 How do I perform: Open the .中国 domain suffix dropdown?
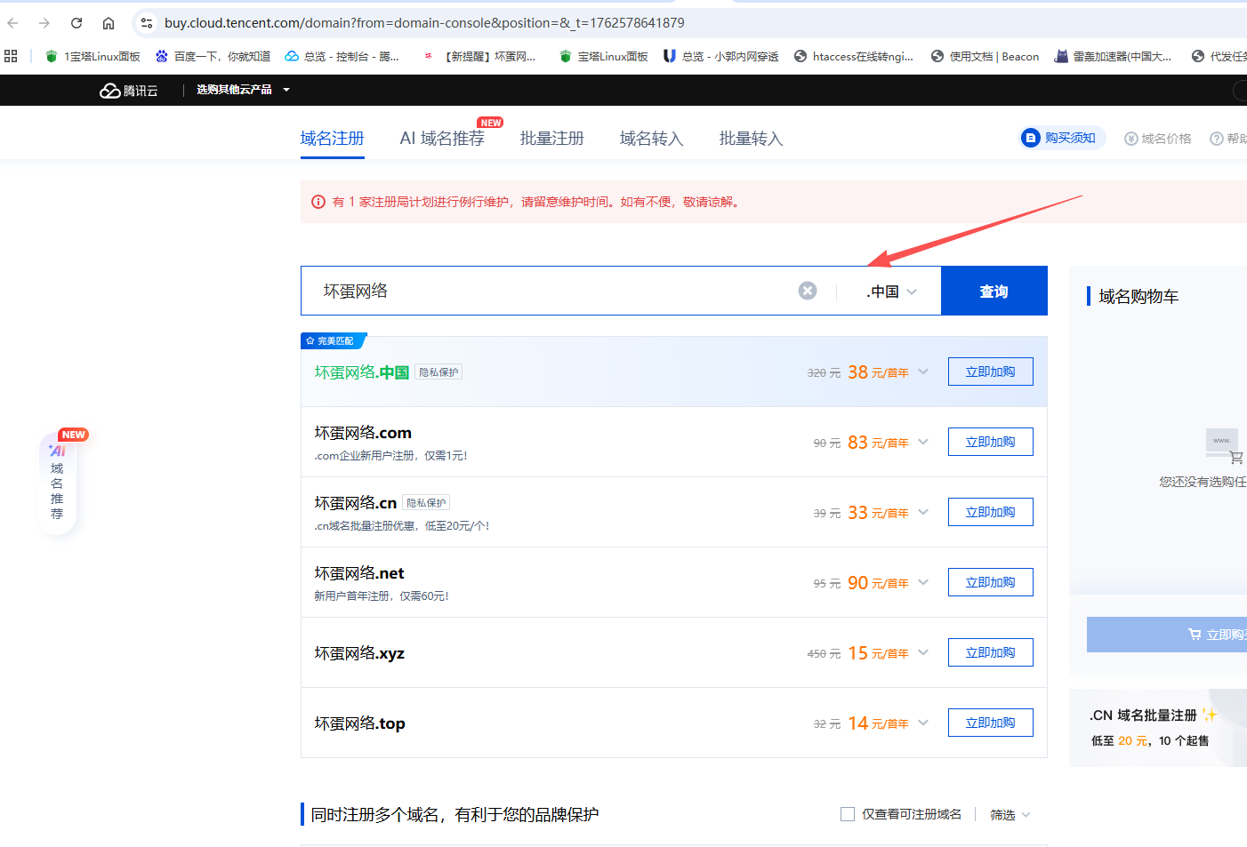[x=890, y=292]
